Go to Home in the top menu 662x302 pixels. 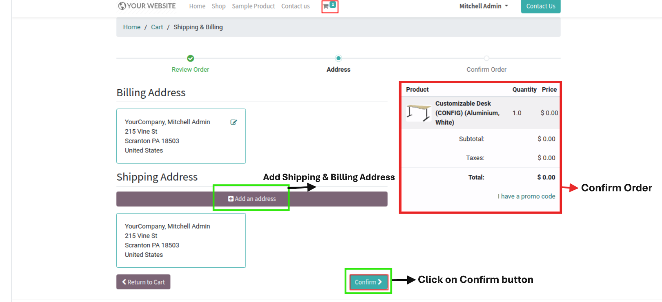[197, 6]
